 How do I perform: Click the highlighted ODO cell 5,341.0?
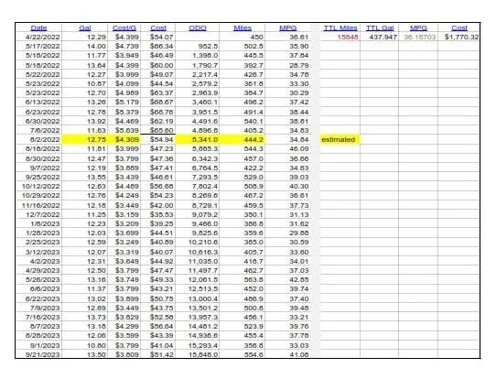(198, 139)
